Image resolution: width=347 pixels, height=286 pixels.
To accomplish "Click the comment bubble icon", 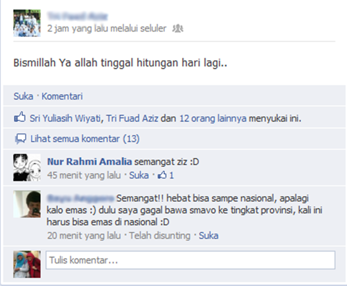I will pos(21,139).
